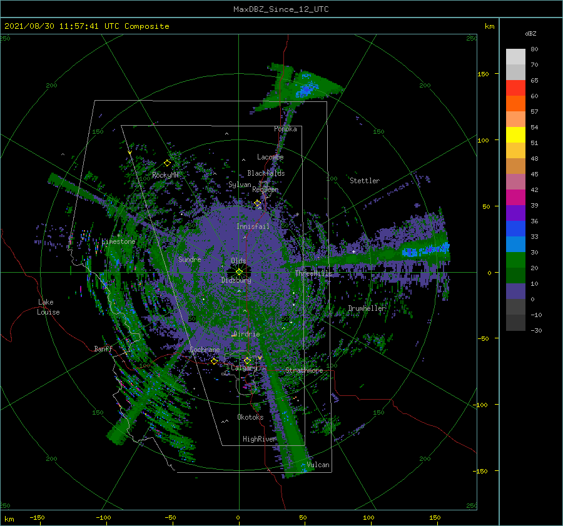Click the Cochrane map label
The width and height of the screenshot is (563, 526).
click(x=205, y=350)
